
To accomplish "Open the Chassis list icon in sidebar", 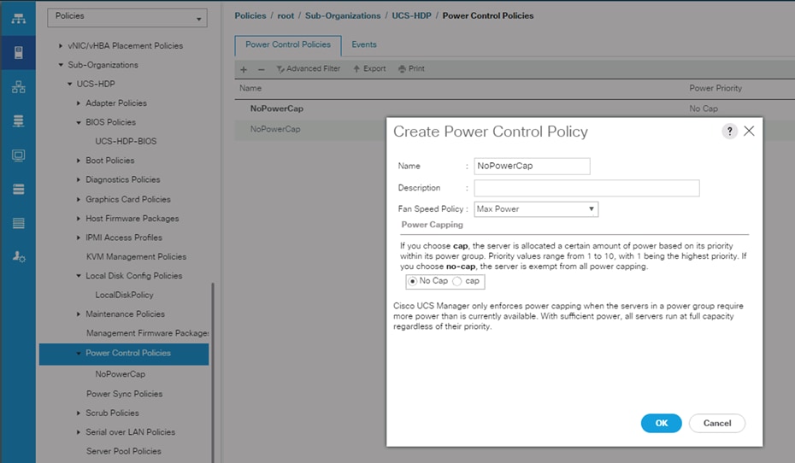I will (x=18, y=223).
